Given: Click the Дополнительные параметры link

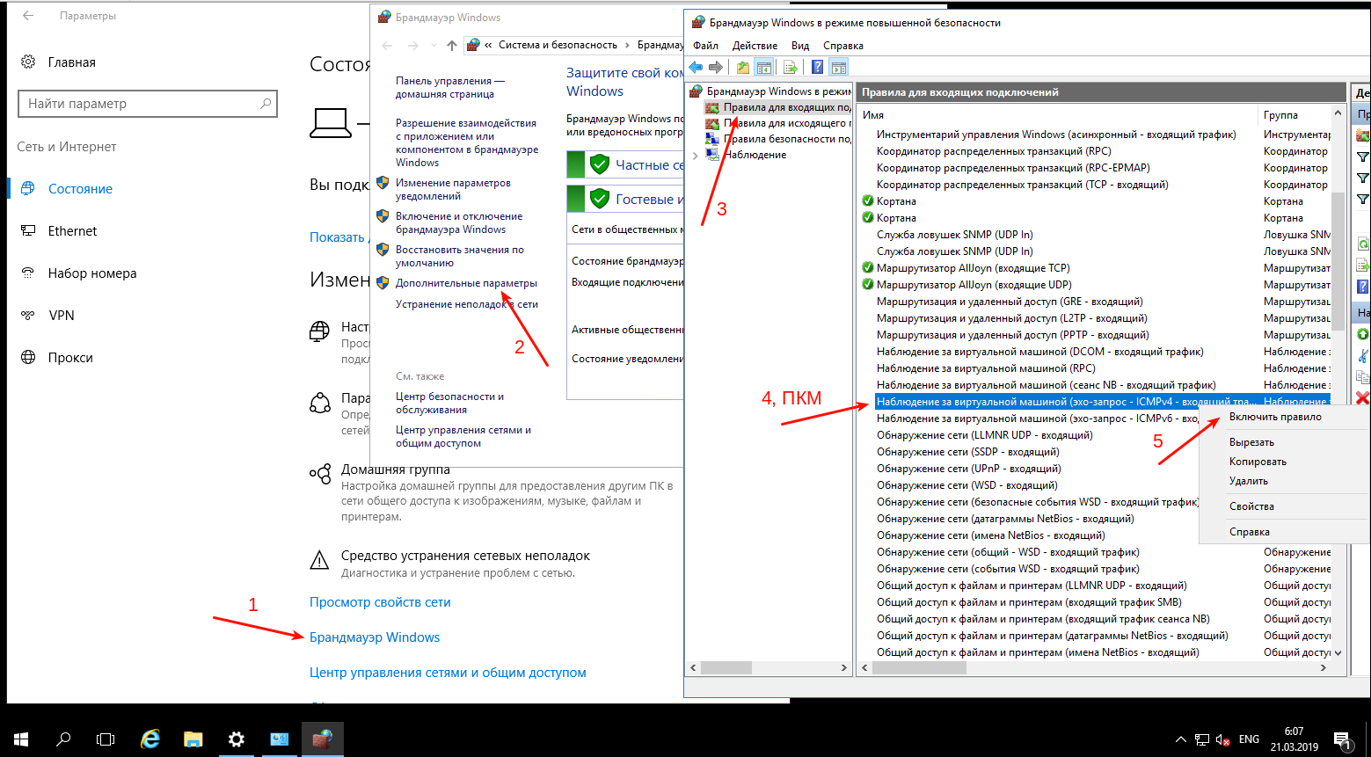Looking at the screenshot, I should (466, 283).
